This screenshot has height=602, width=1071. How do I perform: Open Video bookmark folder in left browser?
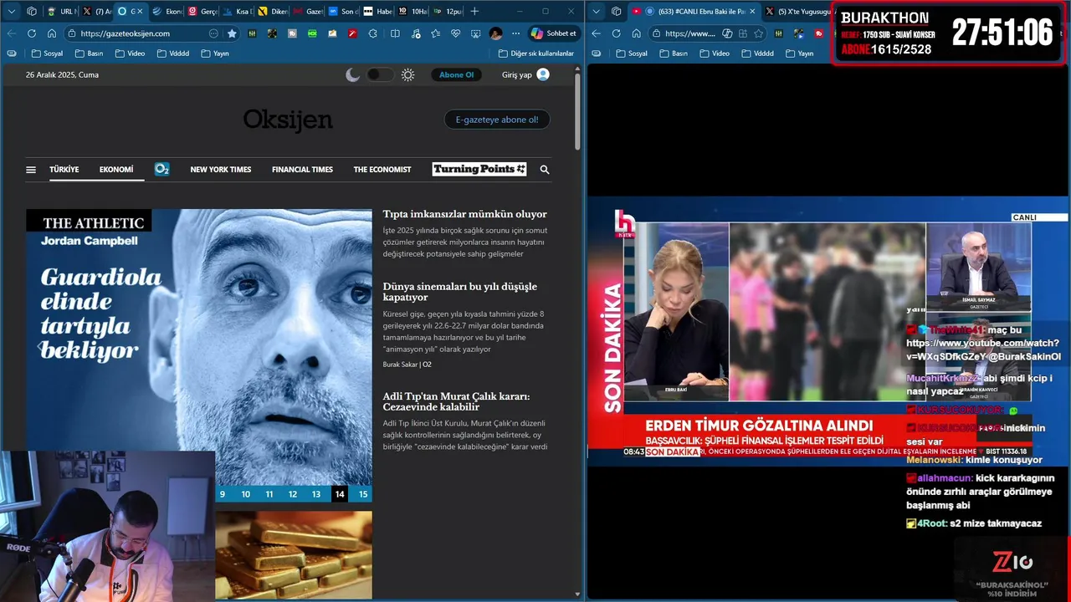click(x=131, y=54)
